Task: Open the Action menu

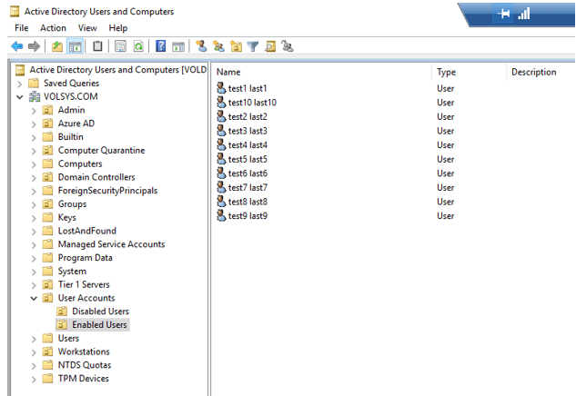Action: coord(53,28)
